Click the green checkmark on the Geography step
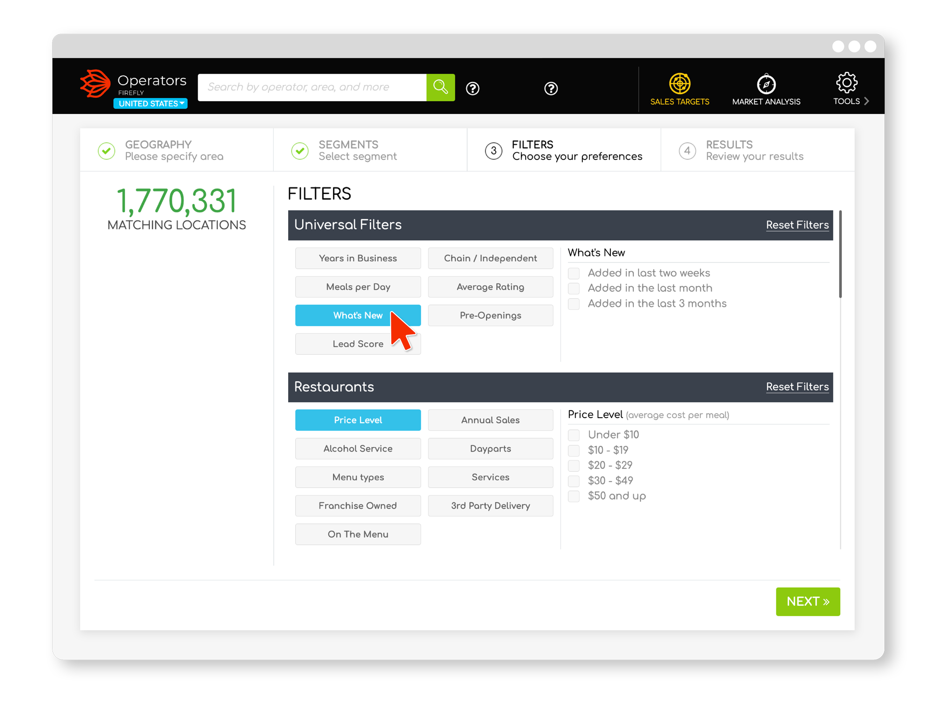The height and width of the screenshot is (706, 937). [106, 150]
